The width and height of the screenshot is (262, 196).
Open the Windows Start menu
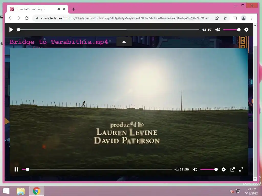click(x=6, y=191)
